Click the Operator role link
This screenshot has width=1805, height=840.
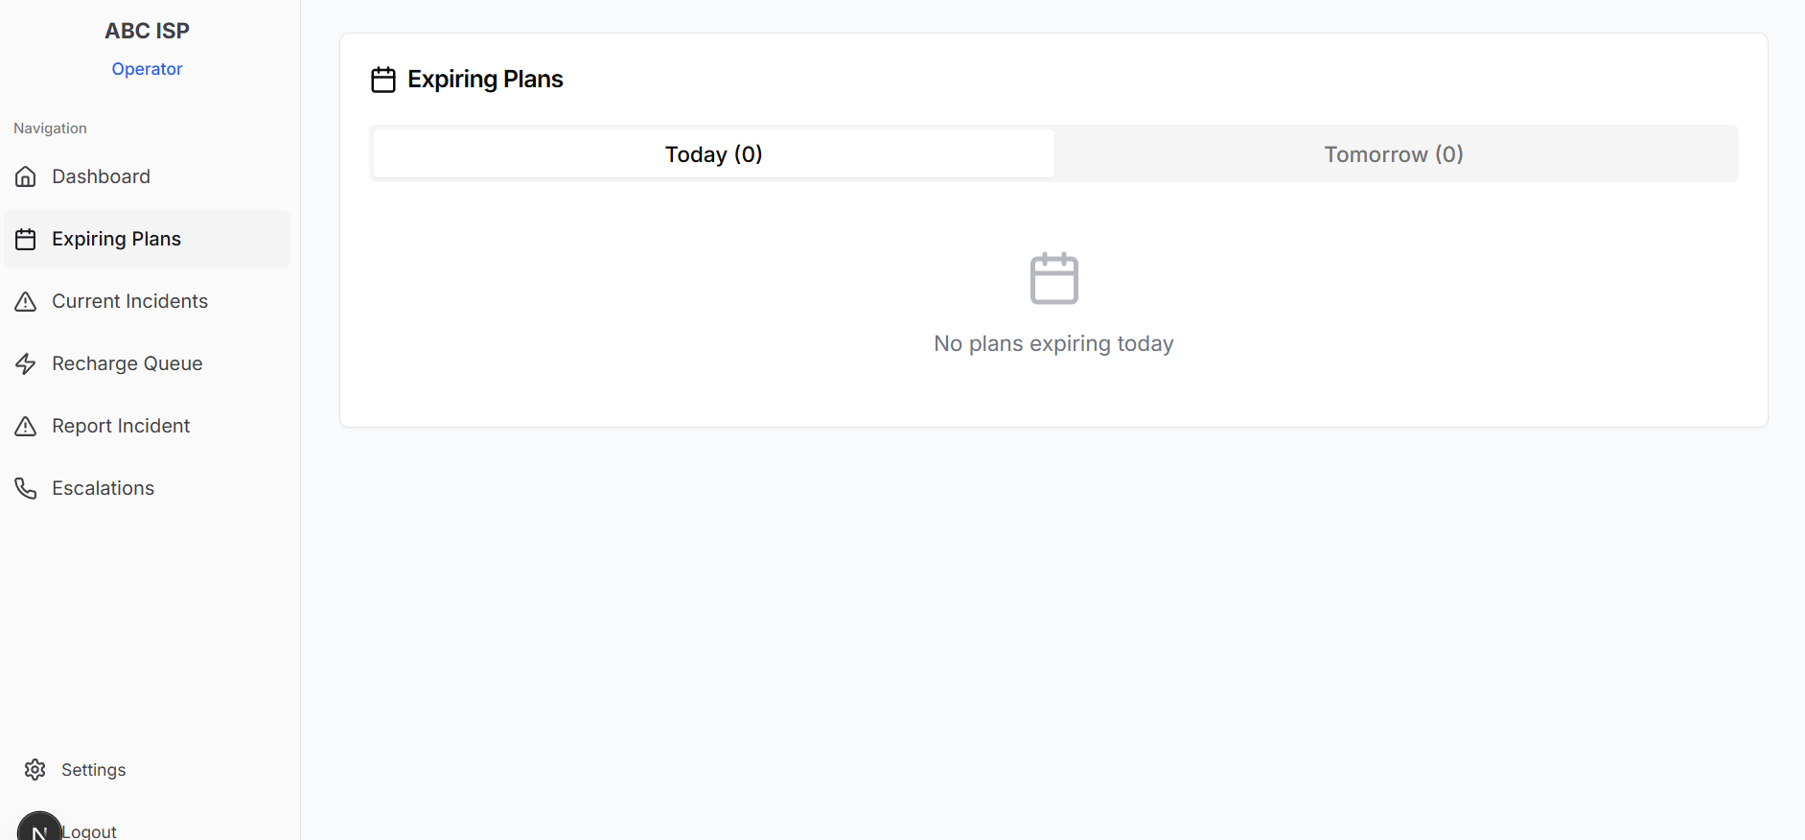click(147, 69)
